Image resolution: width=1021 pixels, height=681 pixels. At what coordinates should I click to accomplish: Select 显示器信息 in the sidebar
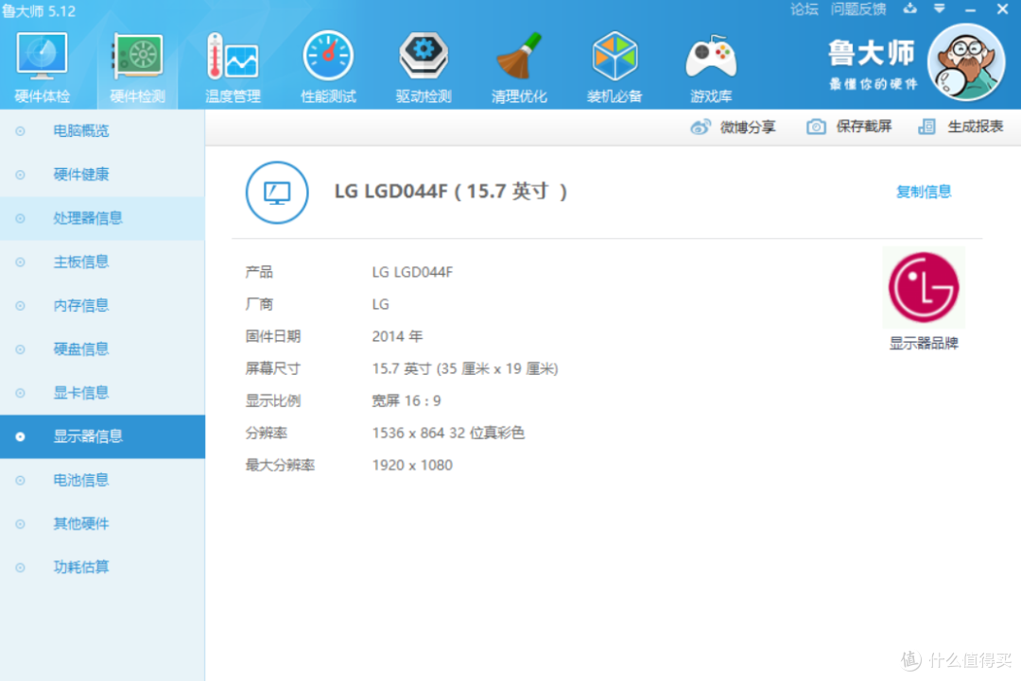[102, 436]
